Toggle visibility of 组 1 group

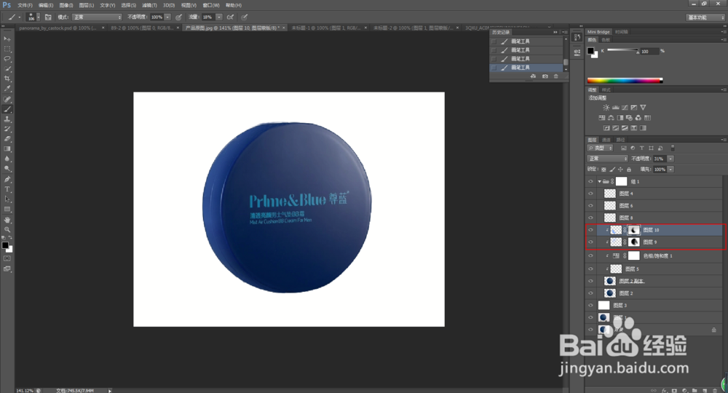tap(590, 181)
